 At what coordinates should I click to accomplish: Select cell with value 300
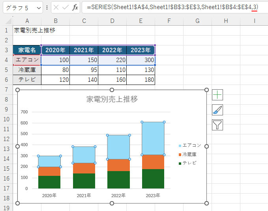141,60
